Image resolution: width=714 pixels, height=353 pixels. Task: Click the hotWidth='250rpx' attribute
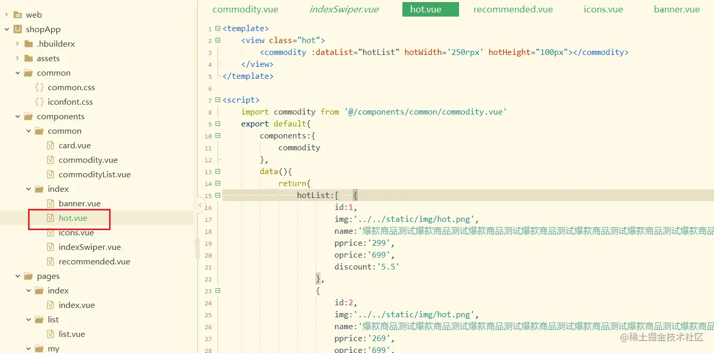point(444,52)
